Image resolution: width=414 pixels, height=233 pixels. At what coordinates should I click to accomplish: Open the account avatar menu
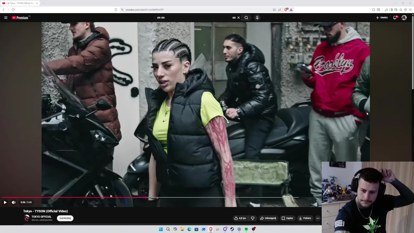404,17
